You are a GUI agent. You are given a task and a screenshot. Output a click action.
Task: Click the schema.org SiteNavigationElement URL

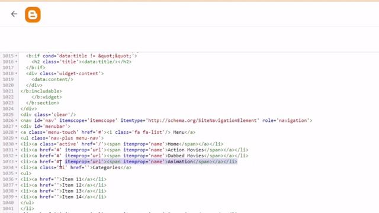(x=202, y=121)
